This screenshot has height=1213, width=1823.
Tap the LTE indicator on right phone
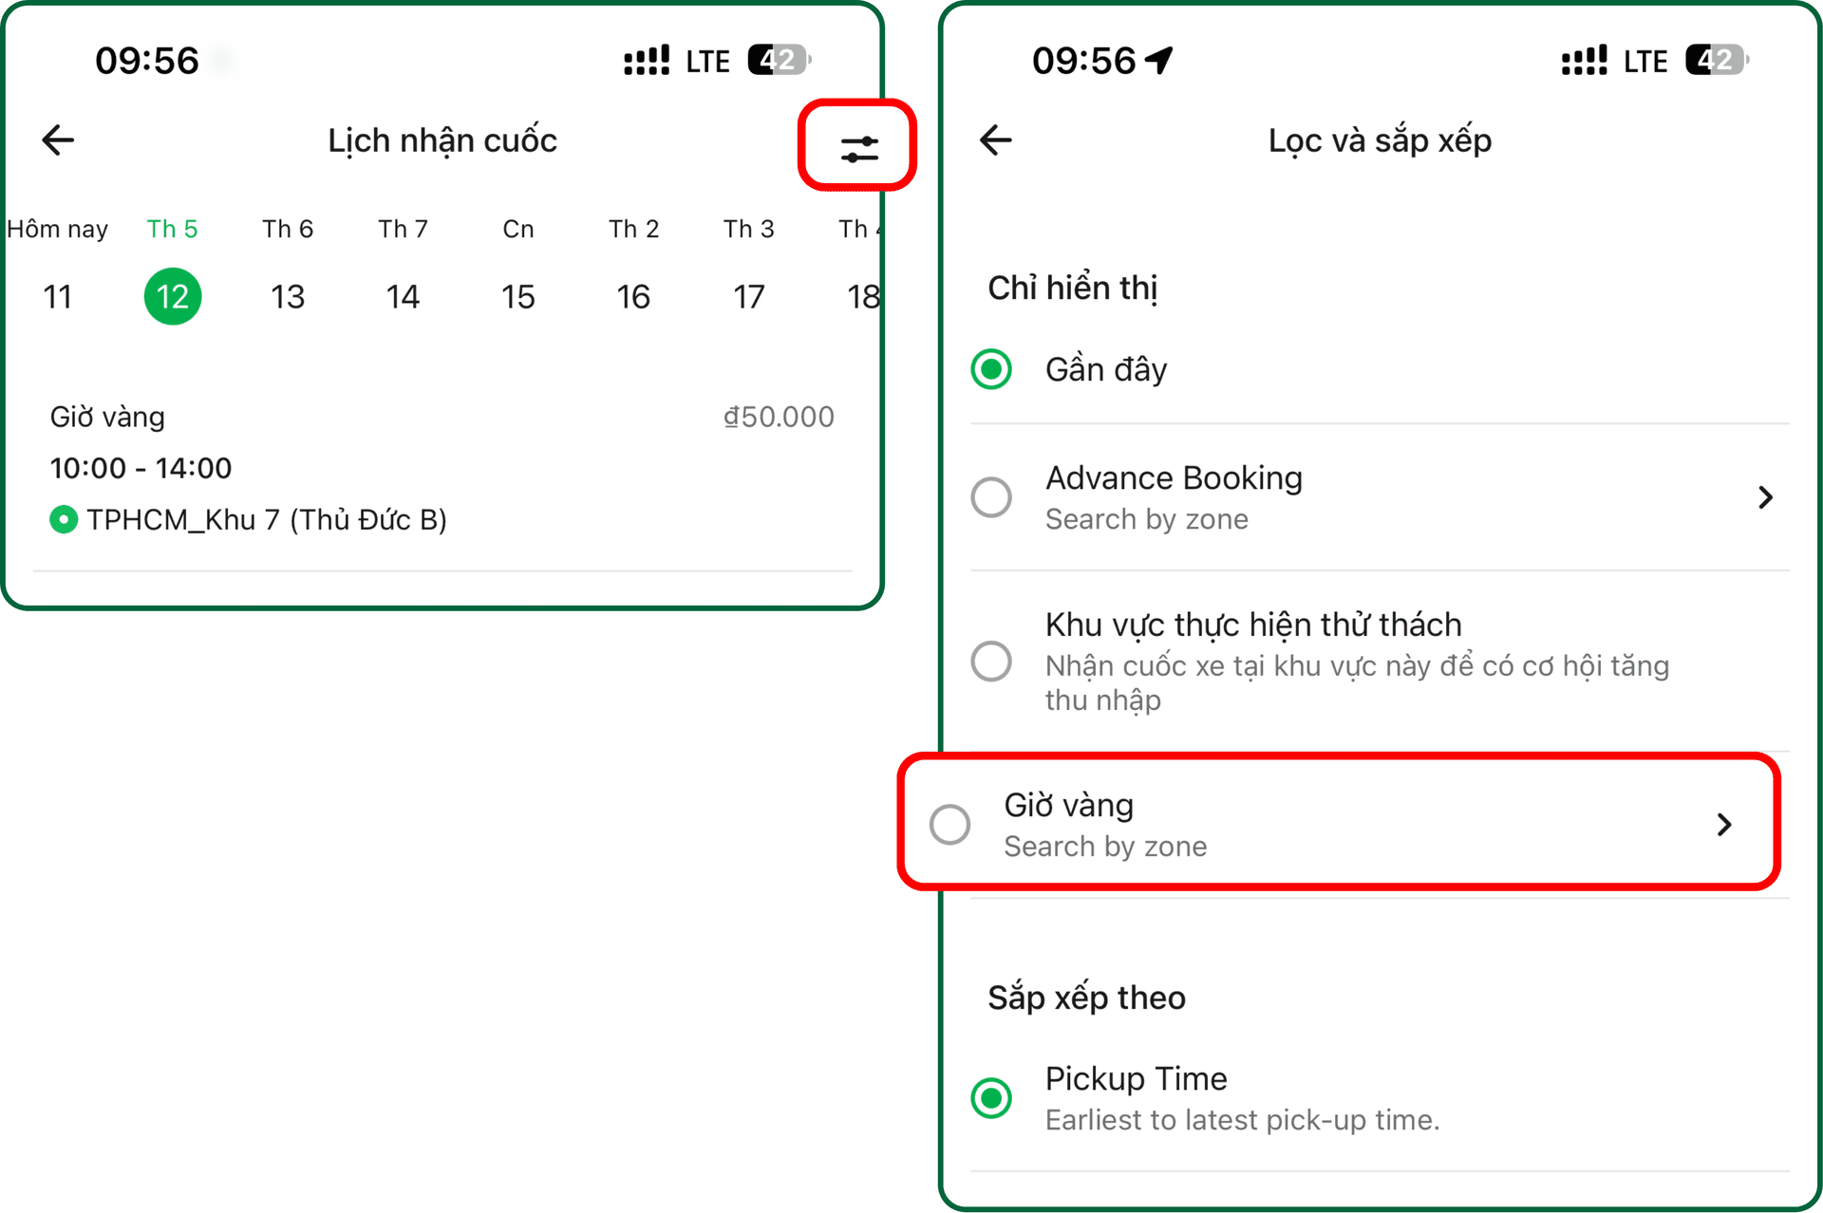click(x=1645, y=62)
